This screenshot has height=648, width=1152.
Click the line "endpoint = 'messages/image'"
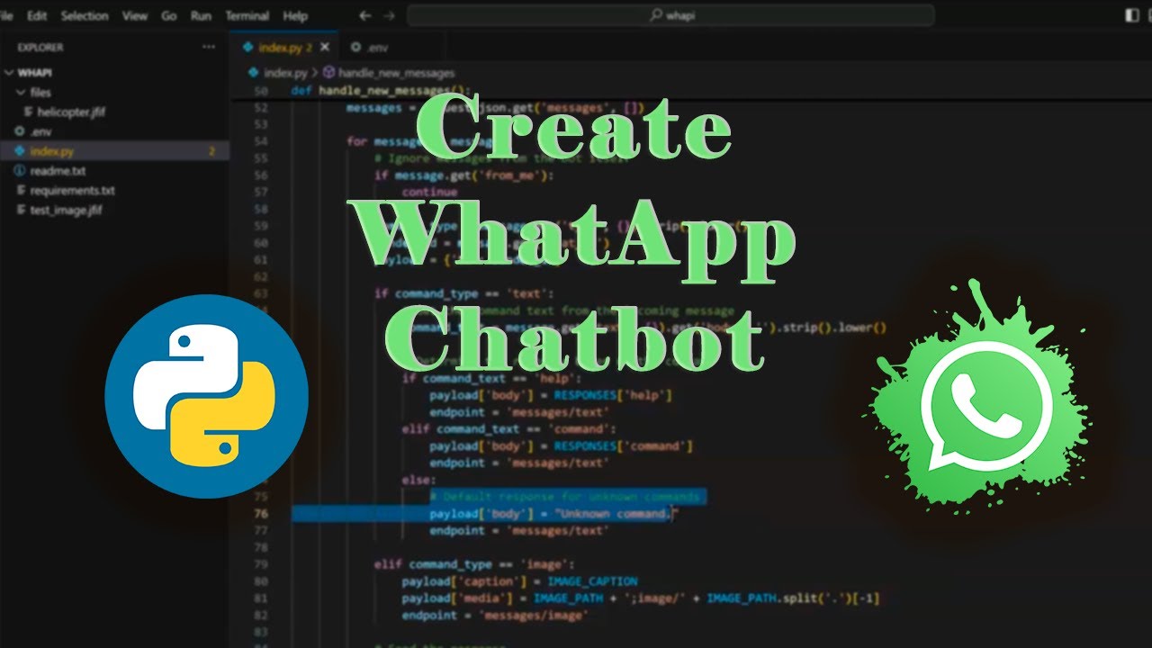pyautogui.click(x=494, y=616)
